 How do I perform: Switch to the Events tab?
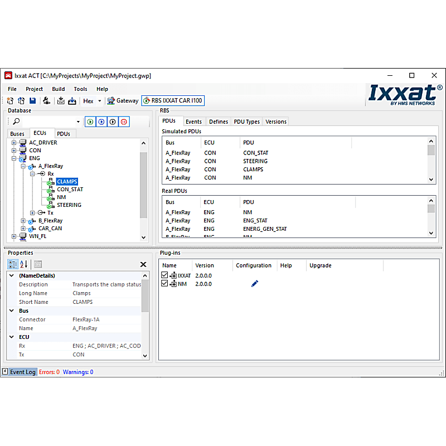coord(193,121)
